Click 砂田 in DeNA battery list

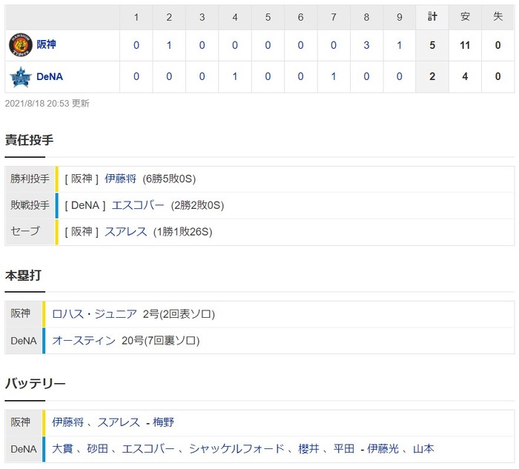pyautogui.click(x=98, y=448)
